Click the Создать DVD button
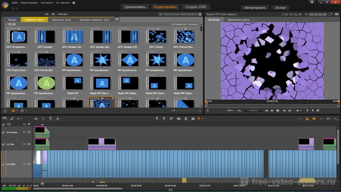 tap(196, 7)
